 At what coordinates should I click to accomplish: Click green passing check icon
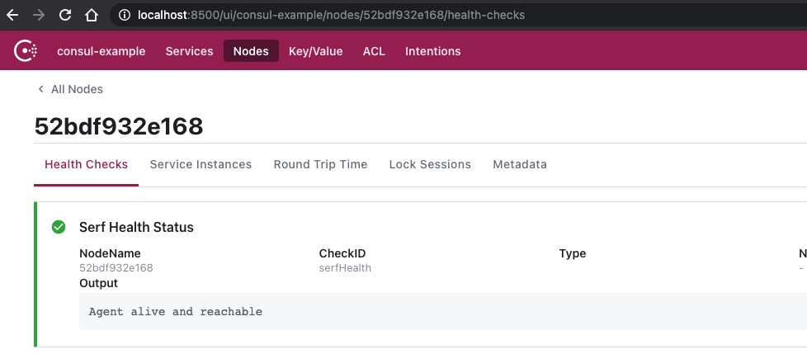click(x=59, y=227)
